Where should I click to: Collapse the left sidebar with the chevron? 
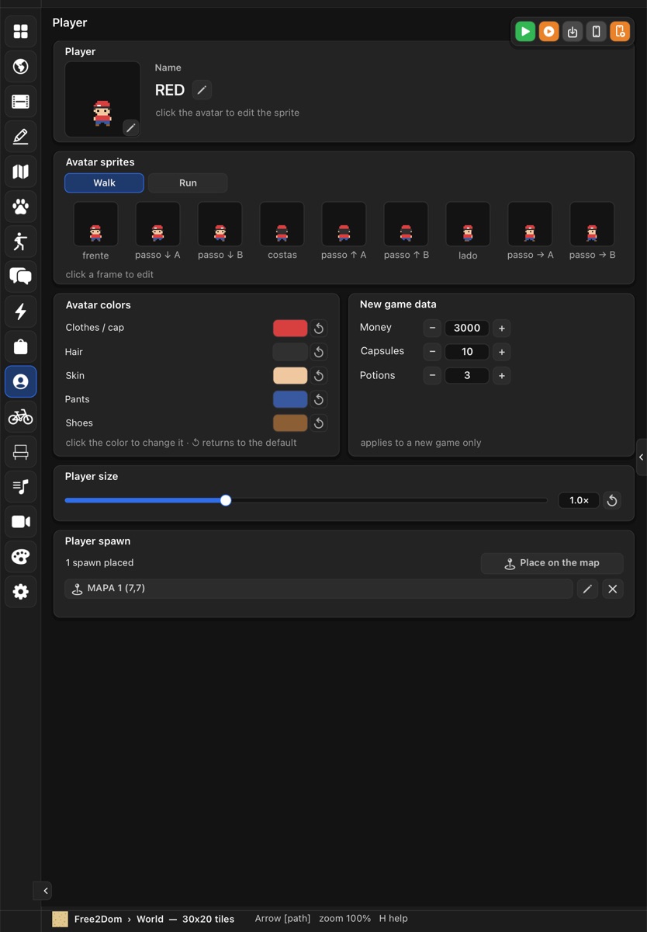pos(45,891)
